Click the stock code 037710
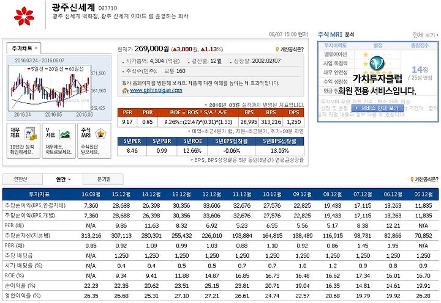 tap(108, 8)
